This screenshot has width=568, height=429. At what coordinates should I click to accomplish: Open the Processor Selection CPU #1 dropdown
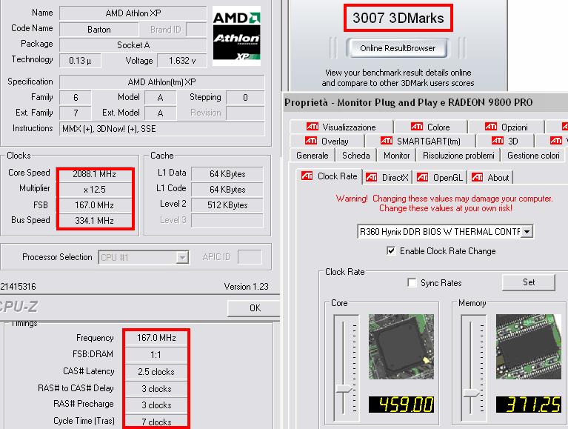182,258
